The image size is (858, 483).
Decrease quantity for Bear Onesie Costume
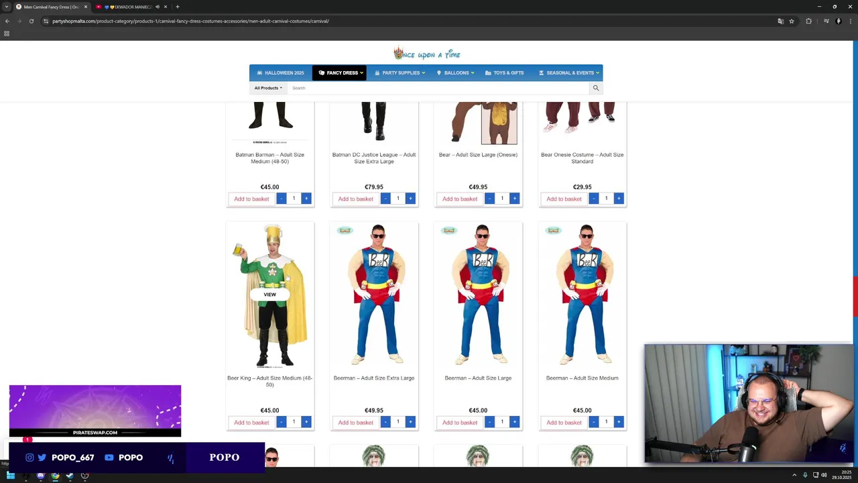[x=594, y=199]
